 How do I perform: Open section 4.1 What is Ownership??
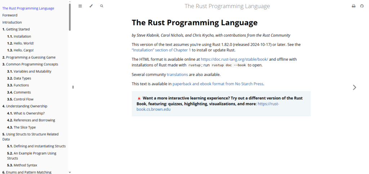point(26,113)
